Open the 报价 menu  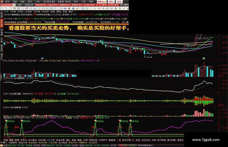click(30, 2)
